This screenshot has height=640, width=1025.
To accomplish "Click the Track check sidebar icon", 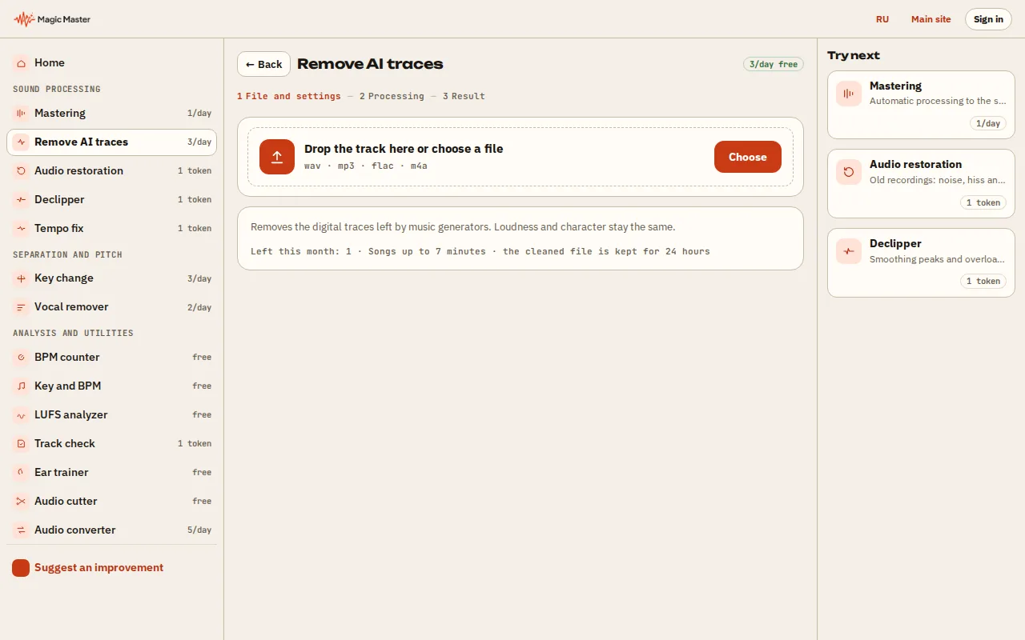I will [x=21, y=443].
